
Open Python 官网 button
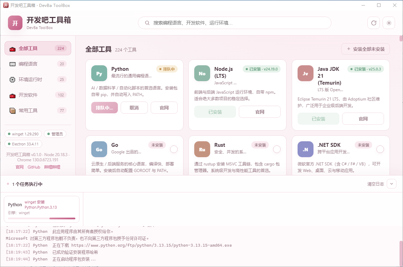[x=164, y=107]
